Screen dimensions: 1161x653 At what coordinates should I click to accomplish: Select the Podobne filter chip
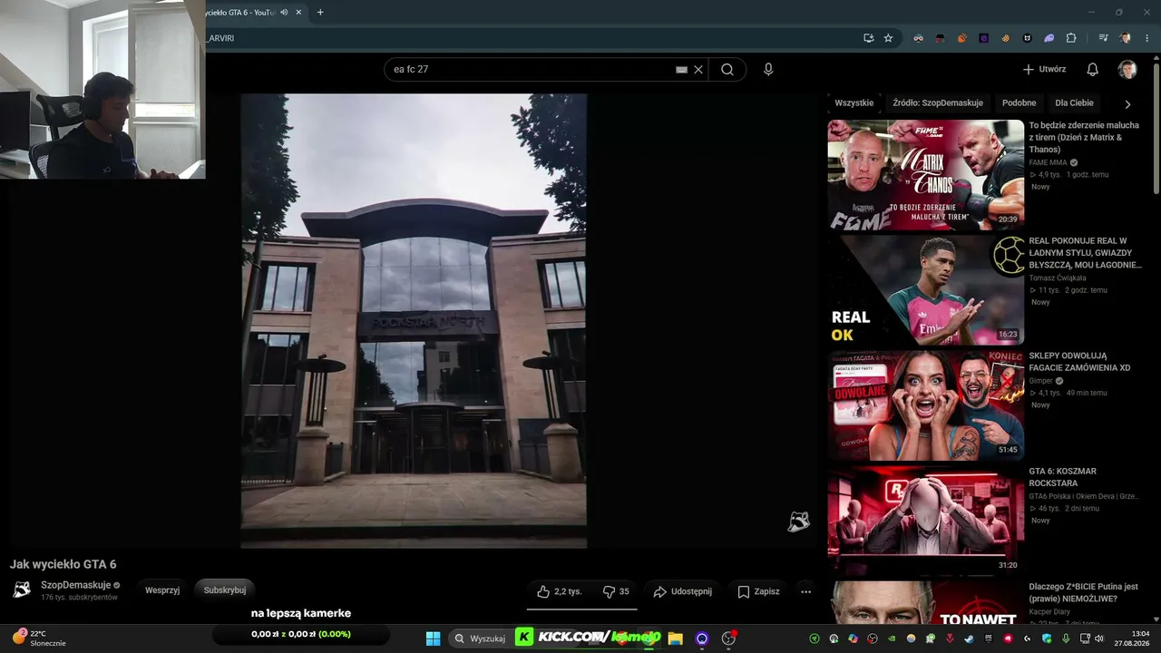coord(1020,103)
